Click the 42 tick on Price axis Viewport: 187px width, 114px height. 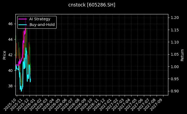pos(11,55)
